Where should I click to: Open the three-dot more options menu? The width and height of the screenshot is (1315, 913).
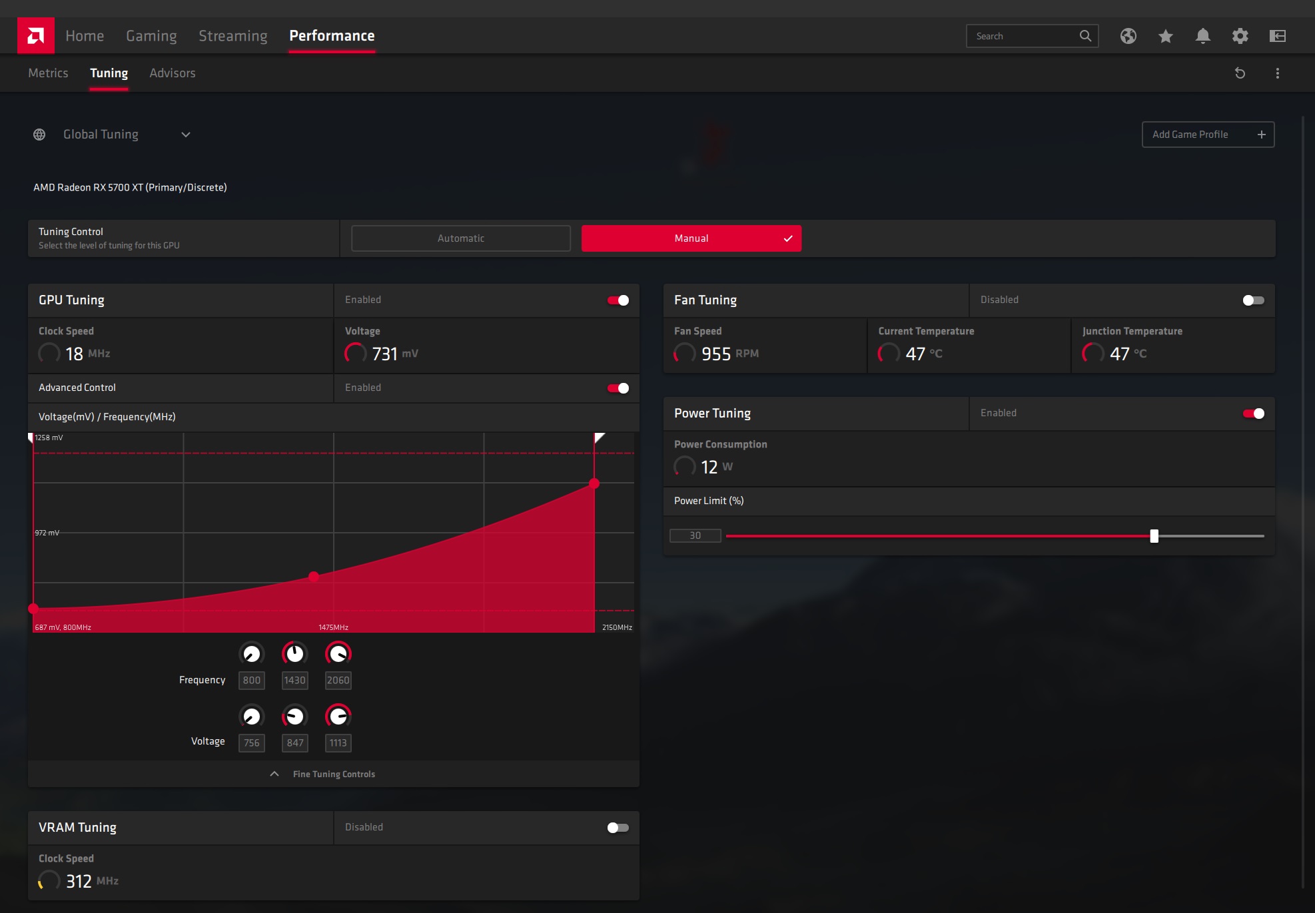1277,73
